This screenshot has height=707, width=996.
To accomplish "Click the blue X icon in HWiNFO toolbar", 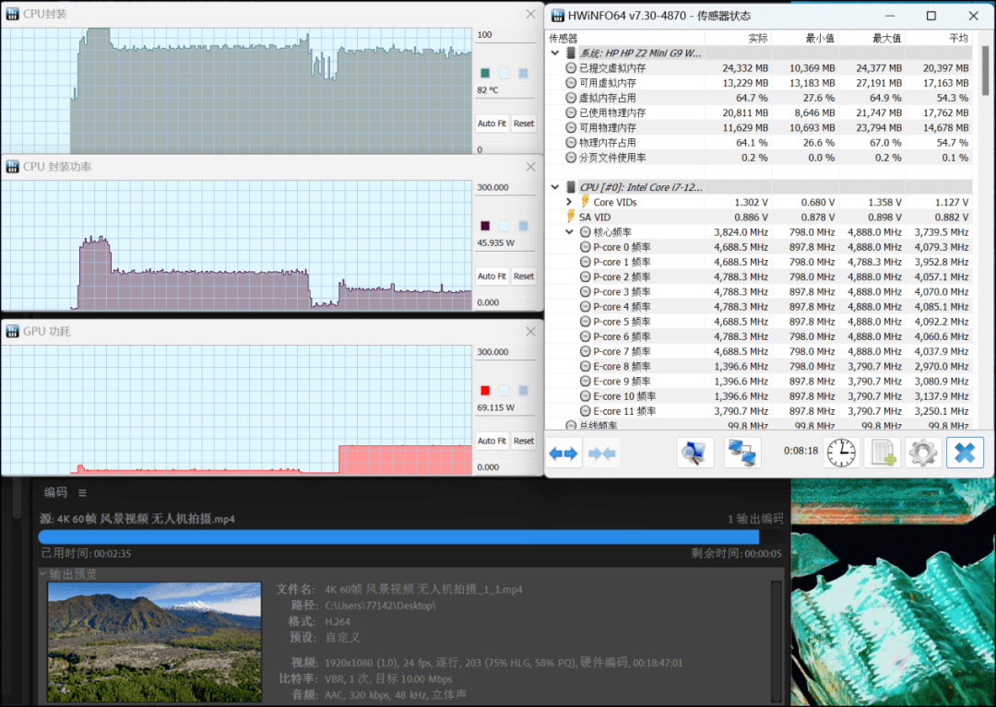I will [x=965, y=453].
